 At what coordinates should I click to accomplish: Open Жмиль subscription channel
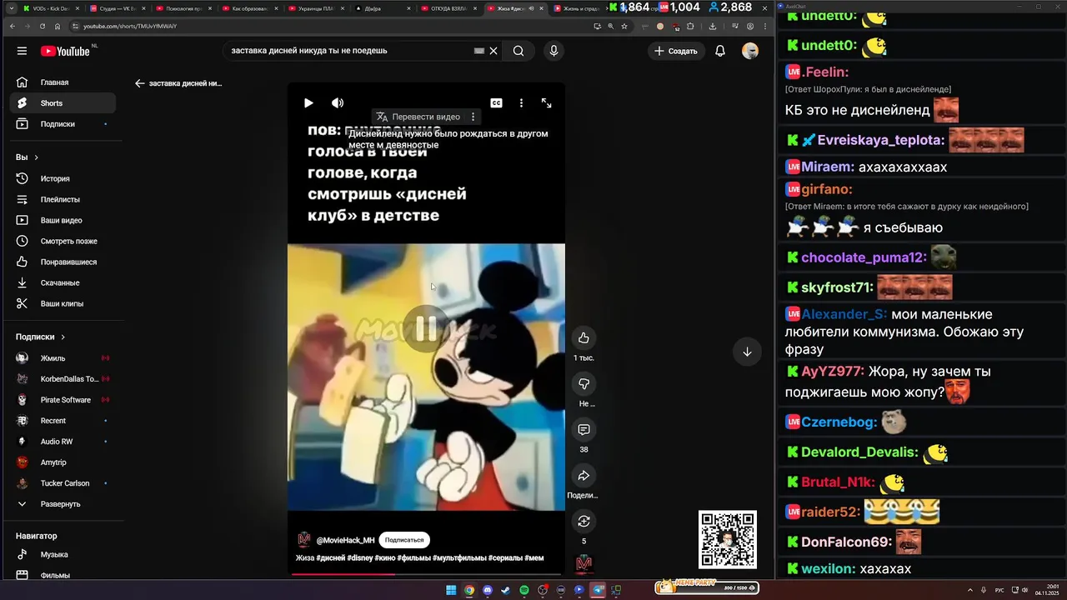[x=63, y=358]
